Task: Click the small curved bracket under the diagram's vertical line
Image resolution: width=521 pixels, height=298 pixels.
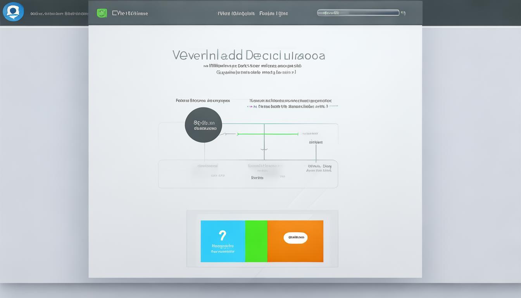Action: pyautogui.click(x=264, y=149)
